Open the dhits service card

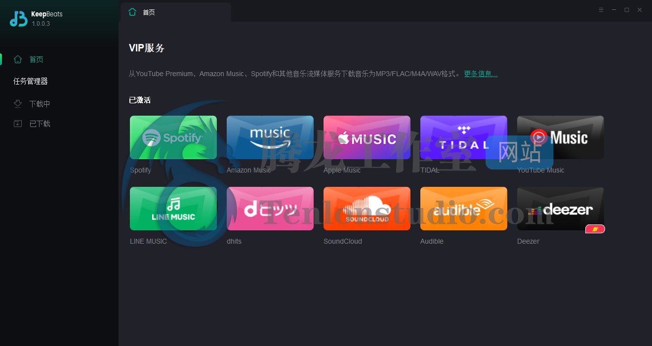[x=270, y=209]
